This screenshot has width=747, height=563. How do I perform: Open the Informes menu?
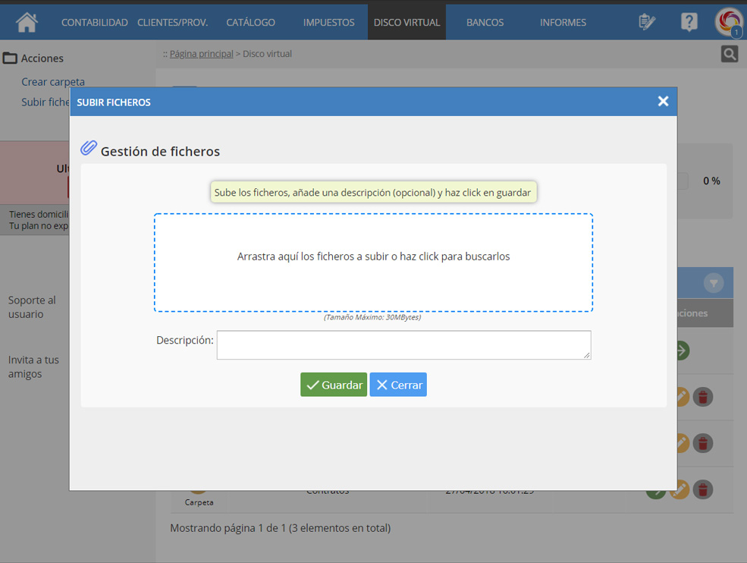(x=563, y=23)
